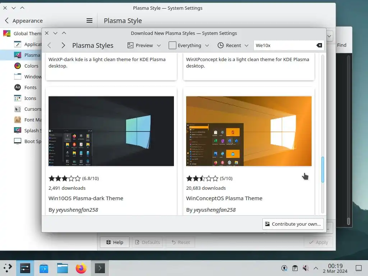
Task: Open the Everything category filter dropdown
Action: coord(189,45)
